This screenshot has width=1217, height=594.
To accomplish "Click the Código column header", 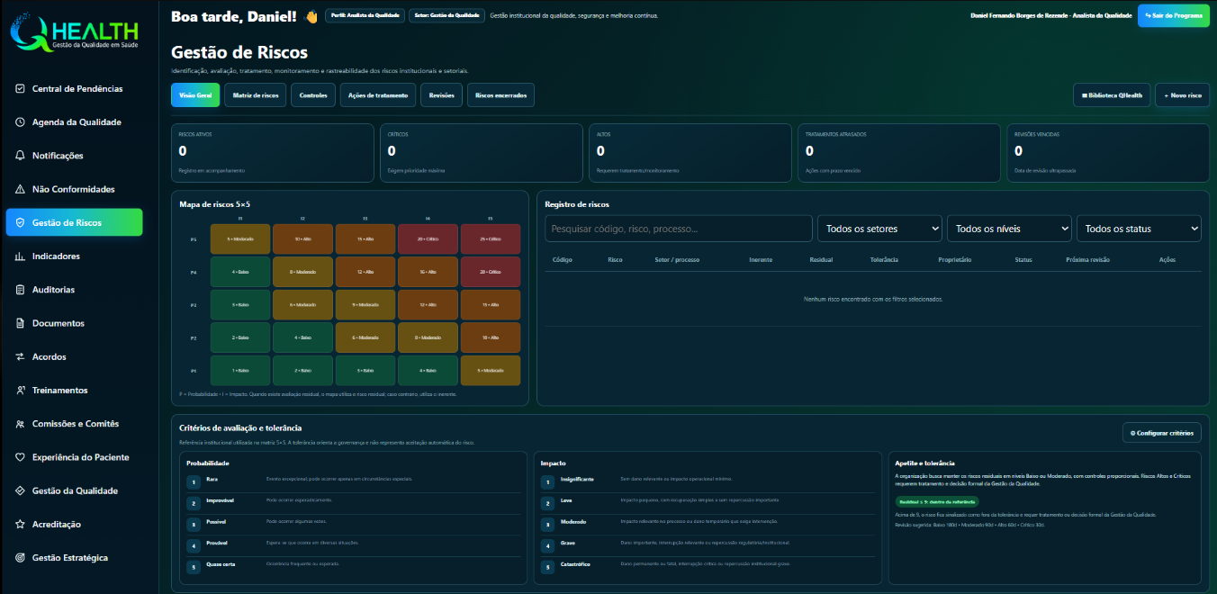I will pos(563,259).
